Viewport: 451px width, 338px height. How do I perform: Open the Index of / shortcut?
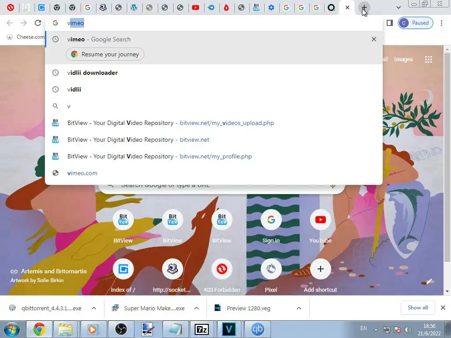[x=123, y=276]
